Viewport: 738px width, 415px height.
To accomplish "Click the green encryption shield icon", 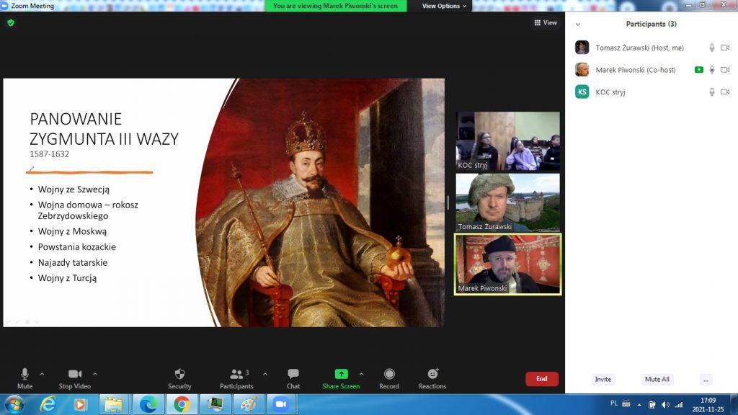I will tap(11, 23).
